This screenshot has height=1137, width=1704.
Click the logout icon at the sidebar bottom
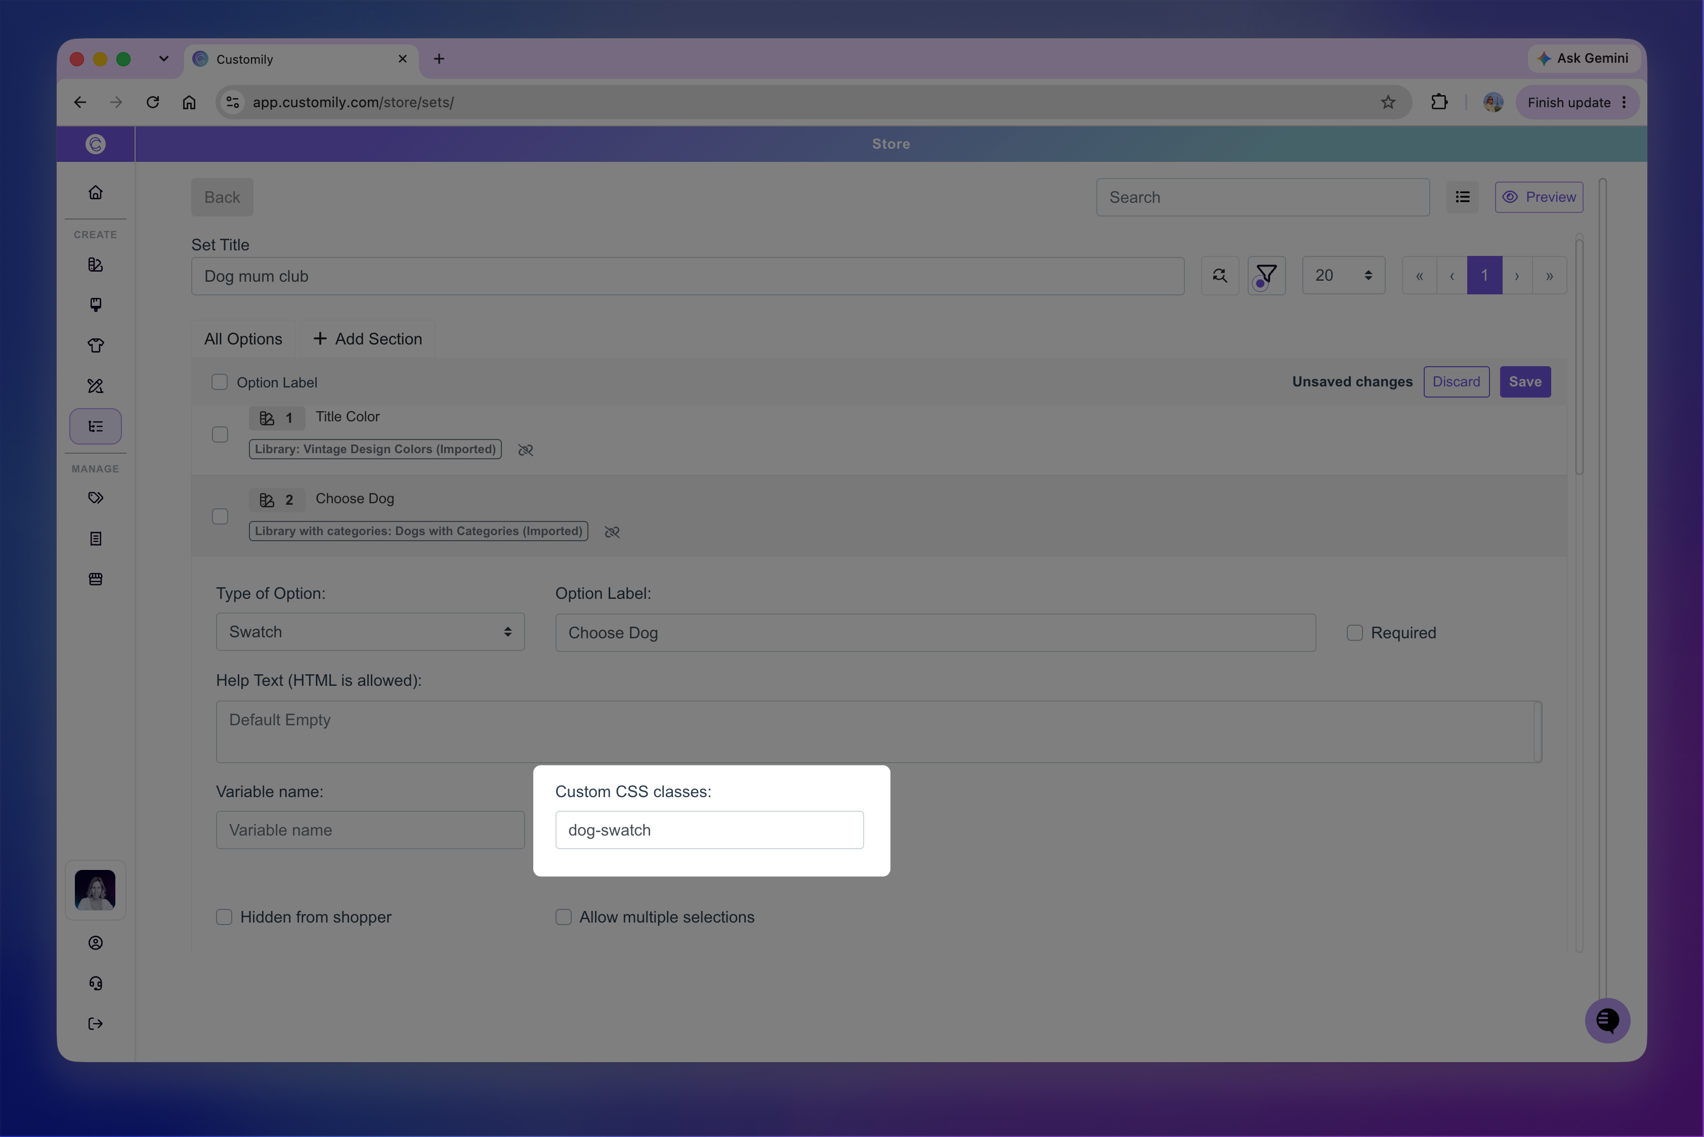[95, 1024]
